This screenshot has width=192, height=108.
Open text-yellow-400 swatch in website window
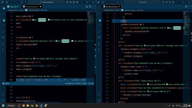[167, 84]
